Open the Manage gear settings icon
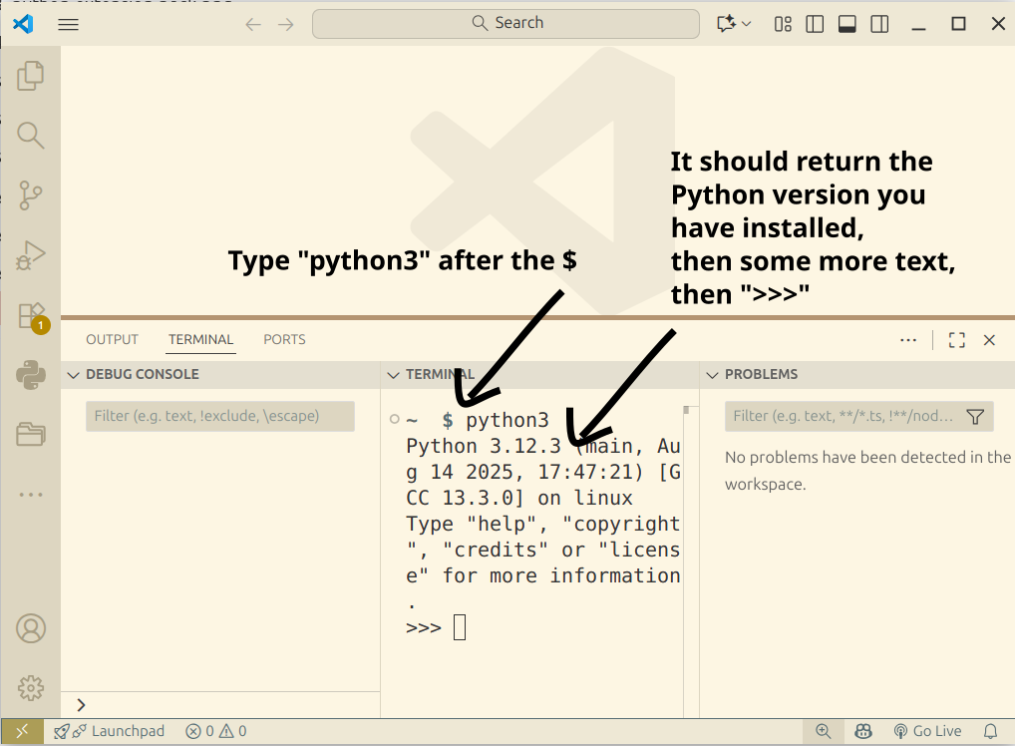The image size is (1015, 746). coord(31,688)
